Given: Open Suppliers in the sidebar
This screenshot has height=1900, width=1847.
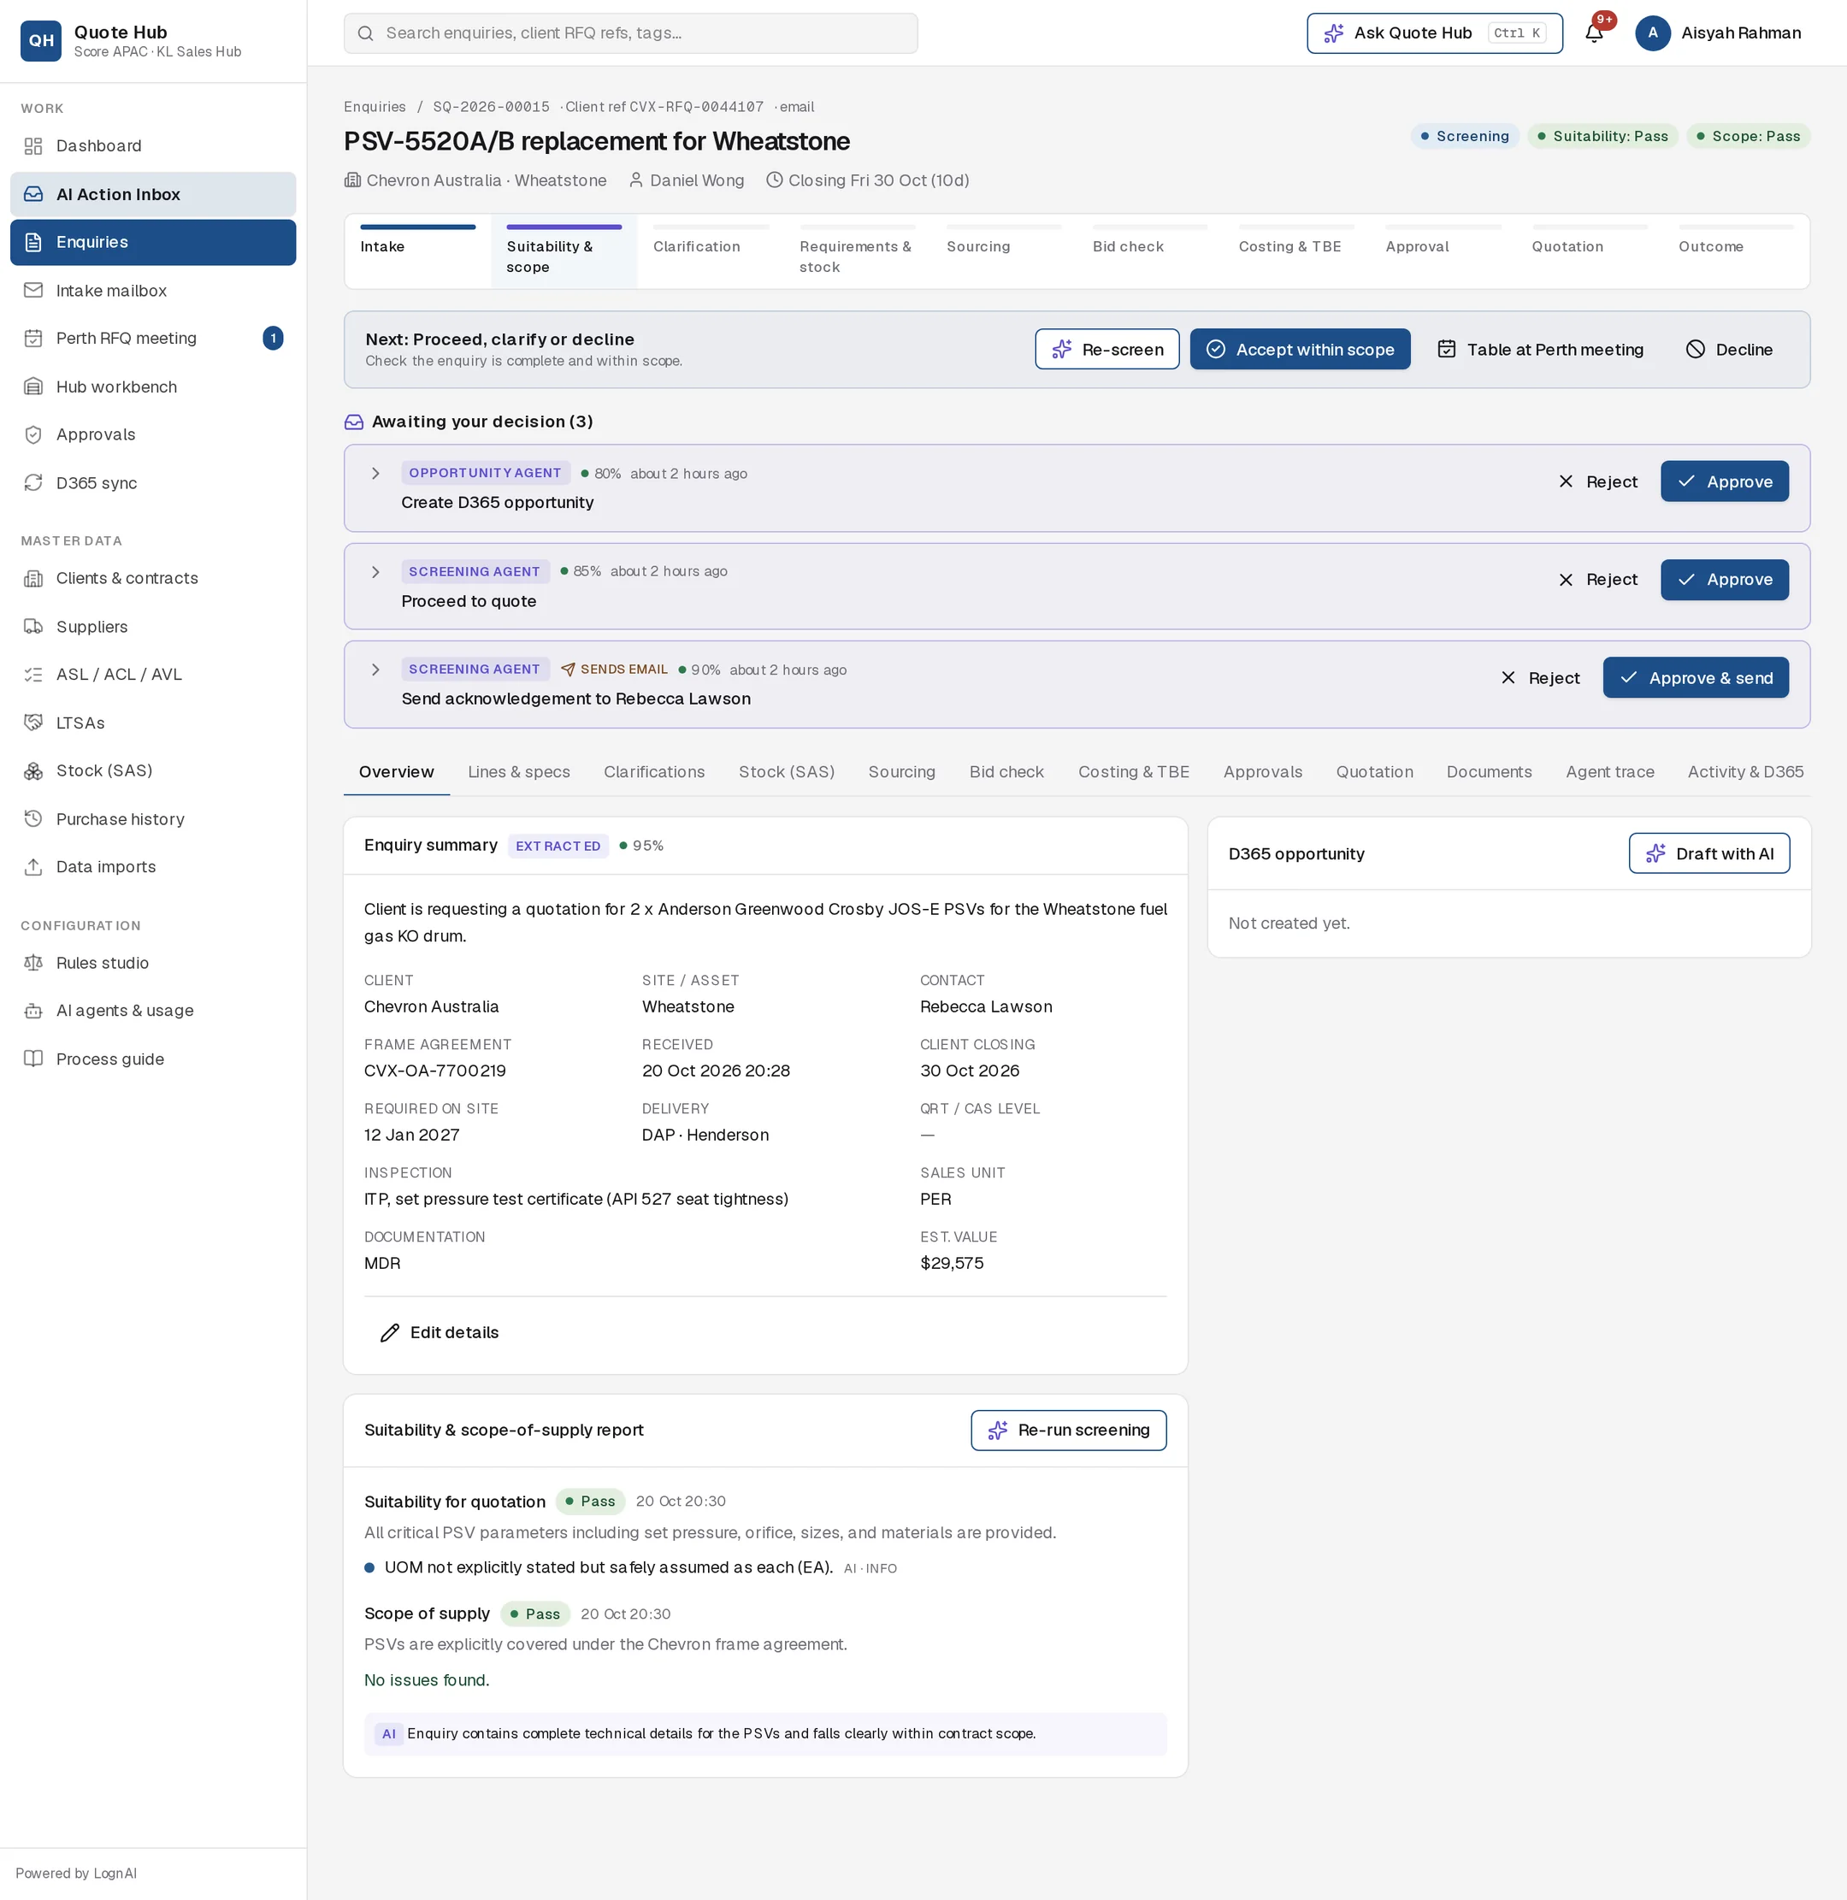Looking at the screenshot, I should [x=153, y=627].
